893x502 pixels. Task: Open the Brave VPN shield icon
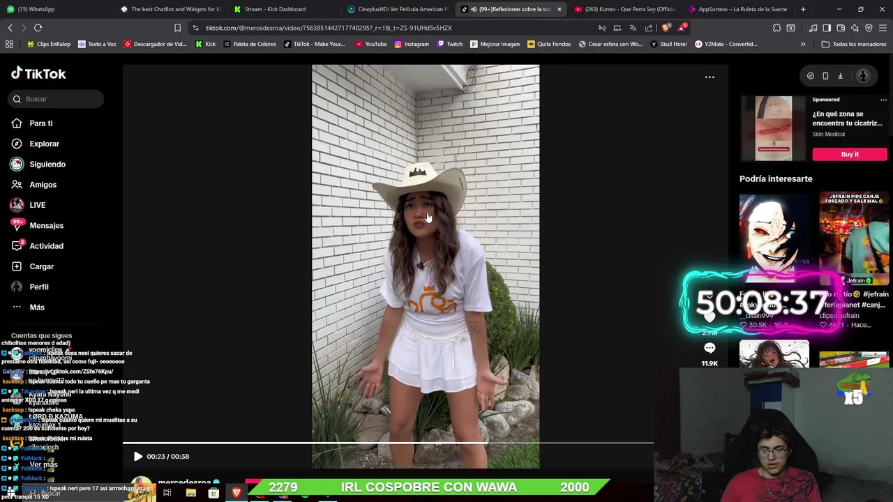(869, 28)
